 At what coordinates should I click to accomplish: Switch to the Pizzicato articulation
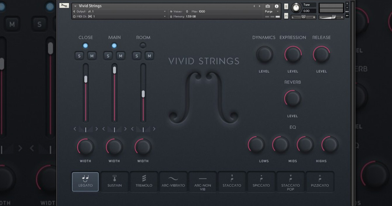click(x=320, y=182)
